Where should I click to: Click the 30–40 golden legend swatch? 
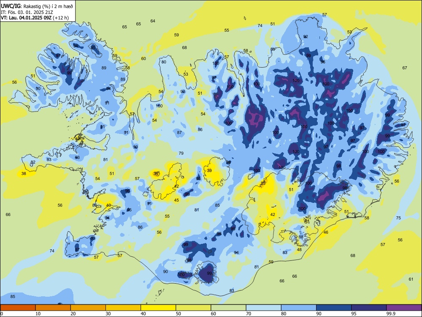(123, 308)
